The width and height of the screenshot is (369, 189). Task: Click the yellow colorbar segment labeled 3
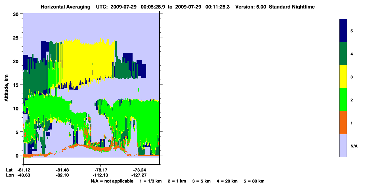pyautogui.click(x=343, y=77)
